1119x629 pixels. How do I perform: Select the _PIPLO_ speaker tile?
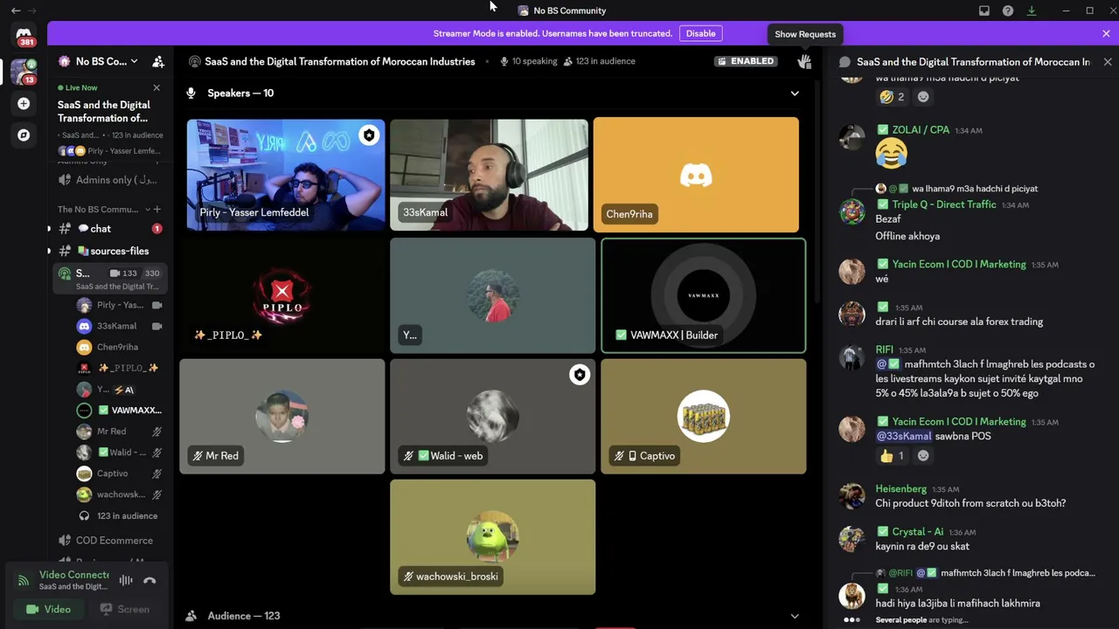pos(282,296)
